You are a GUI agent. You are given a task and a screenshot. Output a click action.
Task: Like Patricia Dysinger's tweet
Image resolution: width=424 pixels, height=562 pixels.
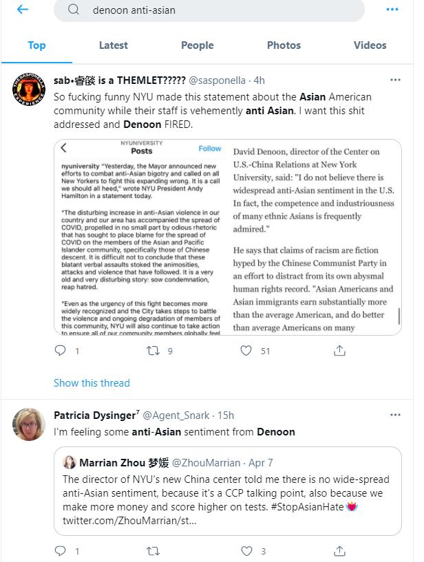(x=246, y=550)
